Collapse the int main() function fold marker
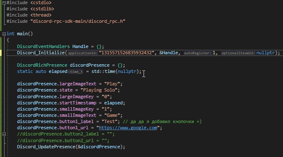 [4, 34]
